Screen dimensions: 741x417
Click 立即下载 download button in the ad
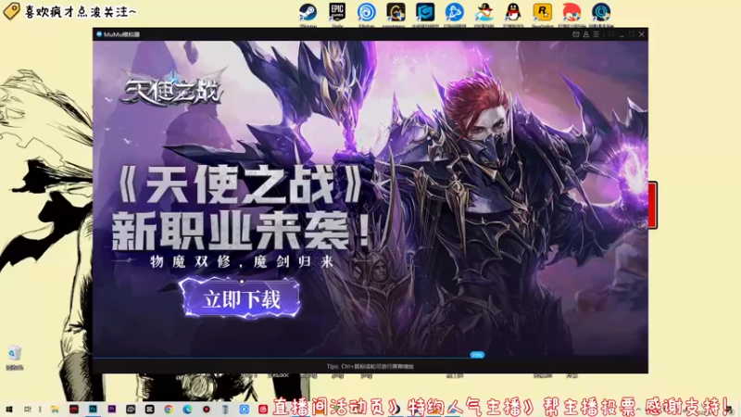(x=241, y=298)
